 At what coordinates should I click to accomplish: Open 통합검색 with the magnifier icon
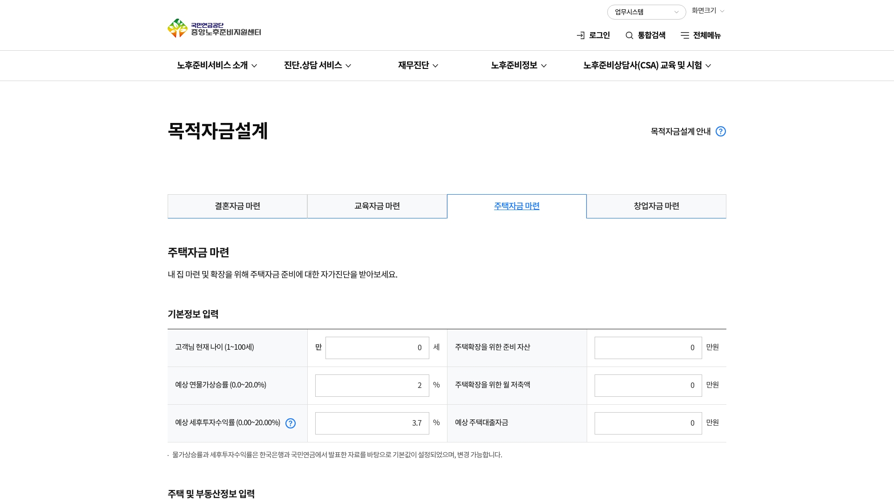pos(630,35)
